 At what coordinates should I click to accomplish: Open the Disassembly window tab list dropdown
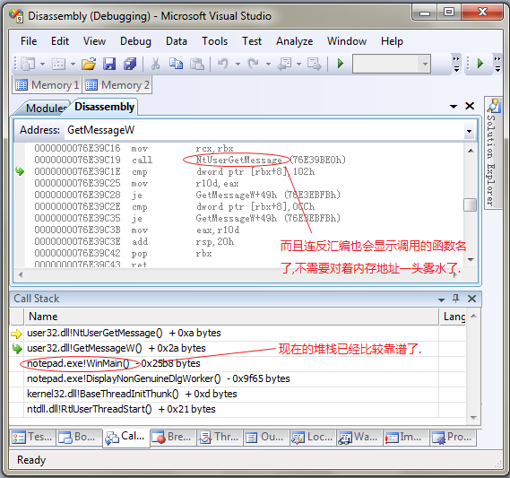tap(454, 106)
